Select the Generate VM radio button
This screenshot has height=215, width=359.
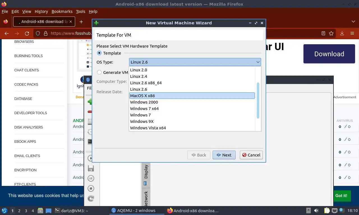coord(99,72)
